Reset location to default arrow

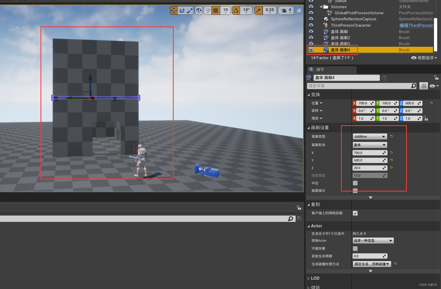(431, 103)
